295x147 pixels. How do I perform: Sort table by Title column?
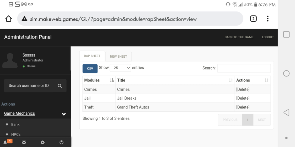point(175,80)
